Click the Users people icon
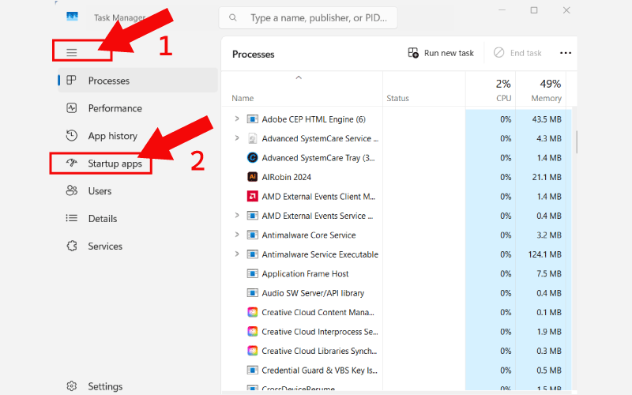Image resolution: width=632 pixels, height=395 pixels. tap(72, 191)
